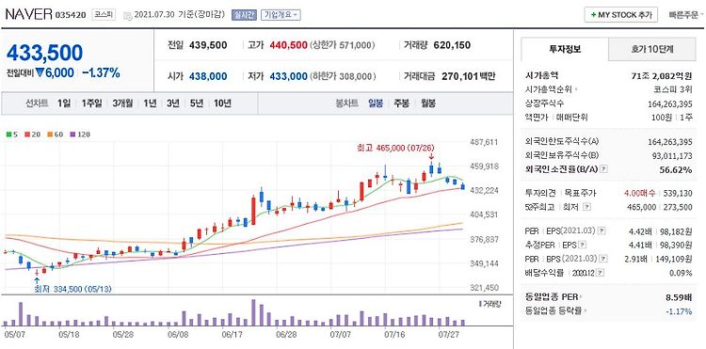Click the 전일 value 439,500
Viewport: 706px width, 349px height.
pos(208,45)
